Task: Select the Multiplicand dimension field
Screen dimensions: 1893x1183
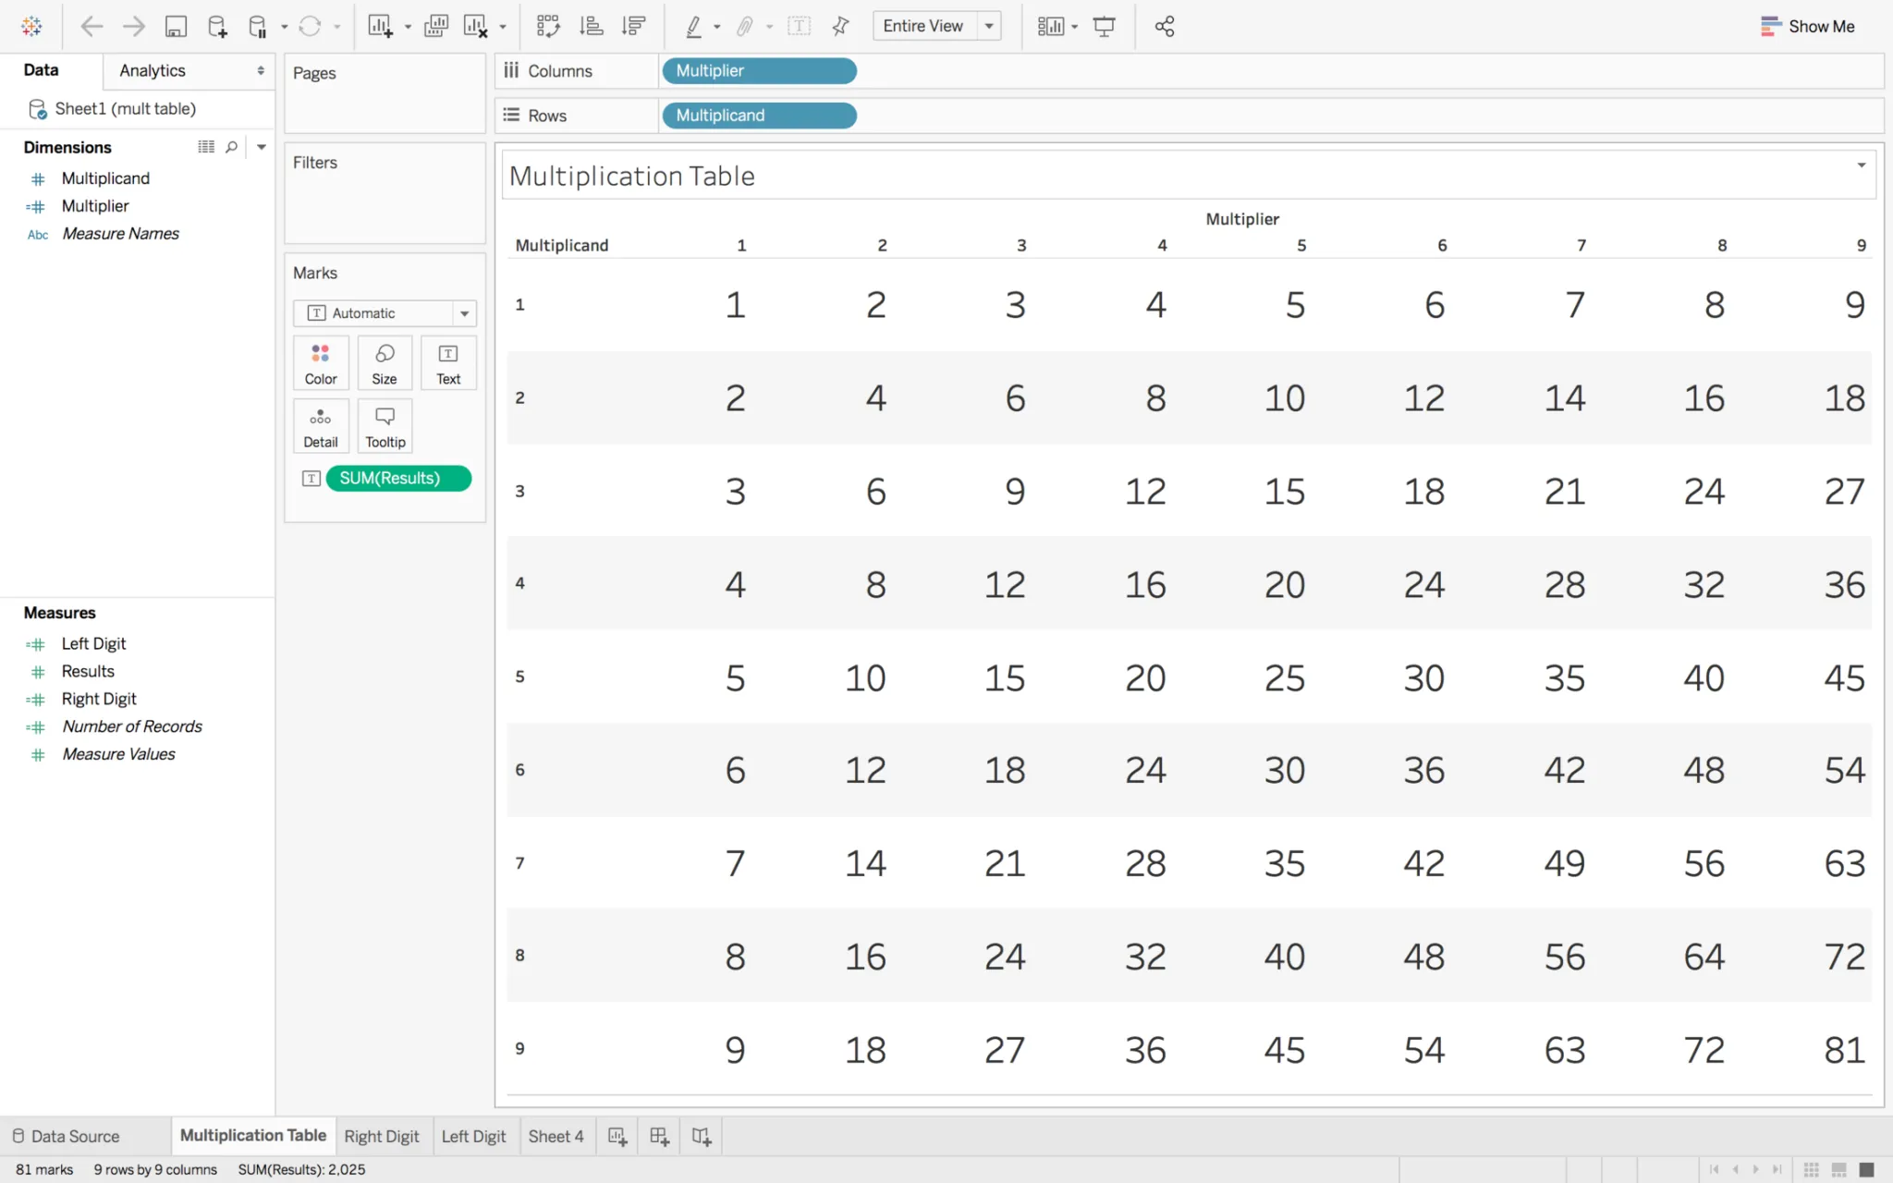Action: [105, 178]
